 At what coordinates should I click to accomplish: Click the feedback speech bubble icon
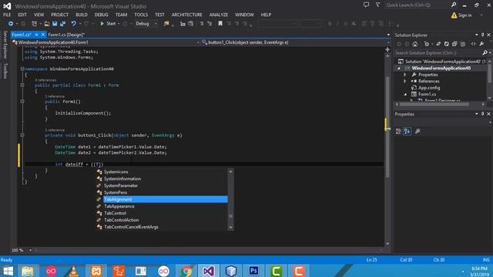point(367,5)
